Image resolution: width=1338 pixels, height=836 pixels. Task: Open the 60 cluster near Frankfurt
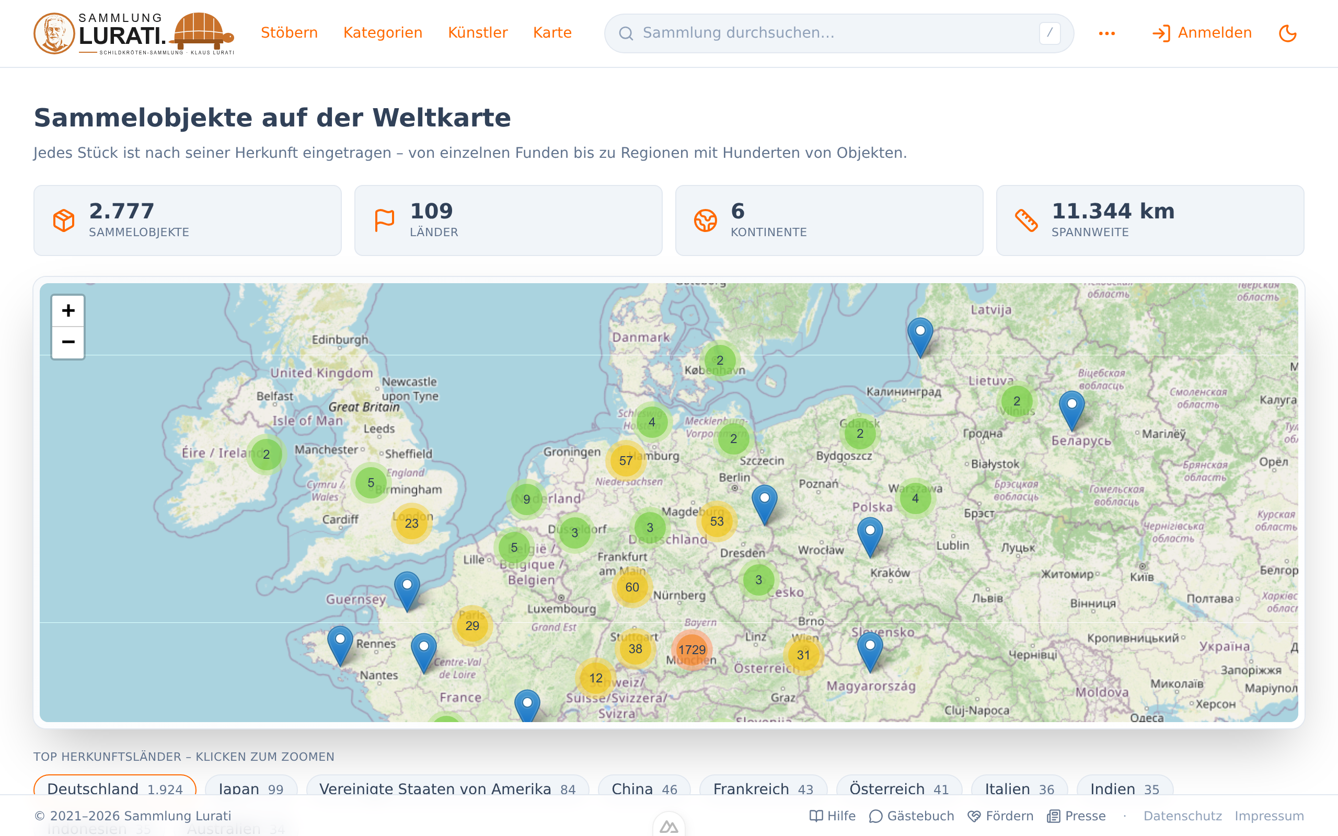pos(632,587)
